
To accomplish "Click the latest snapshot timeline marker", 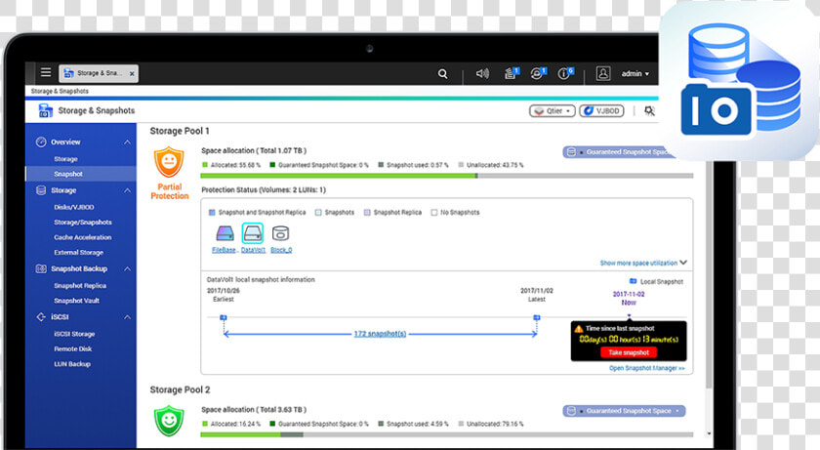I will pos(537,318).
